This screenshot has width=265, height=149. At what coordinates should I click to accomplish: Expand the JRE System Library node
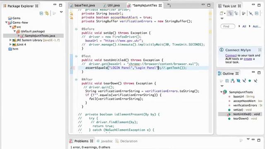pos(10,40)
